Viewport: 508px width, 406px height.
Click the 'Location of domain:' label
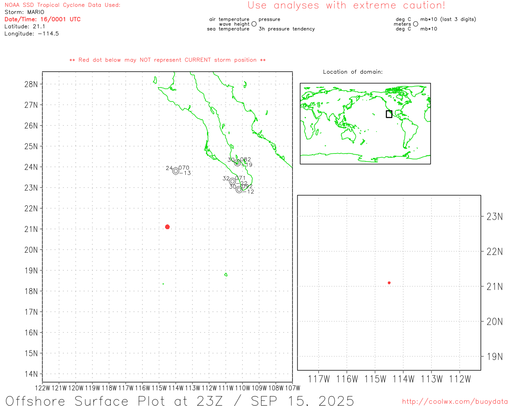coord(353,72)
